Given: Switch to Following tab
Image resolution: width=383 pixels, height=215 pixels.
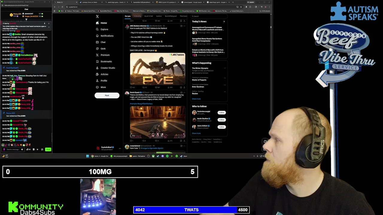Looking at the screenshot, I should [137, 16].
